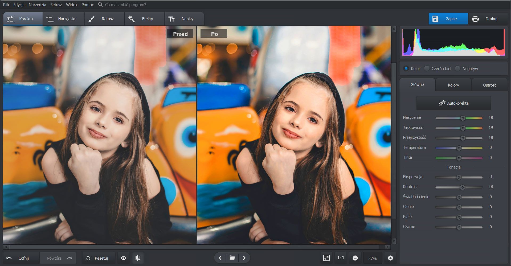Viewport: 511px width, 266px height.
Task: Enable the Negatyw radio option
Action: tap(458, 68)
